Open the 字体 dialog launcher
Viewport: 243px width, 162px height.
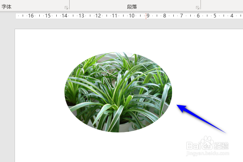(x=66, y=8)
